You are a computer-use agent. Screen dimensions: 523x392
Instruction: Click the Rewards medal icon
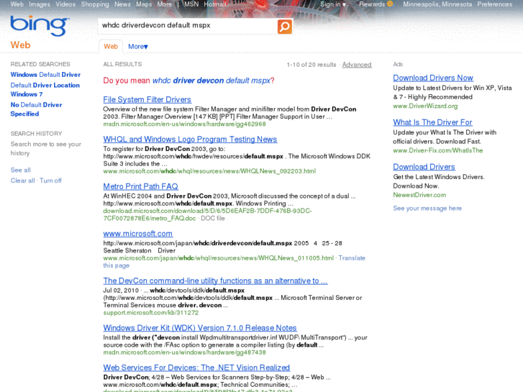coord(390,4)
